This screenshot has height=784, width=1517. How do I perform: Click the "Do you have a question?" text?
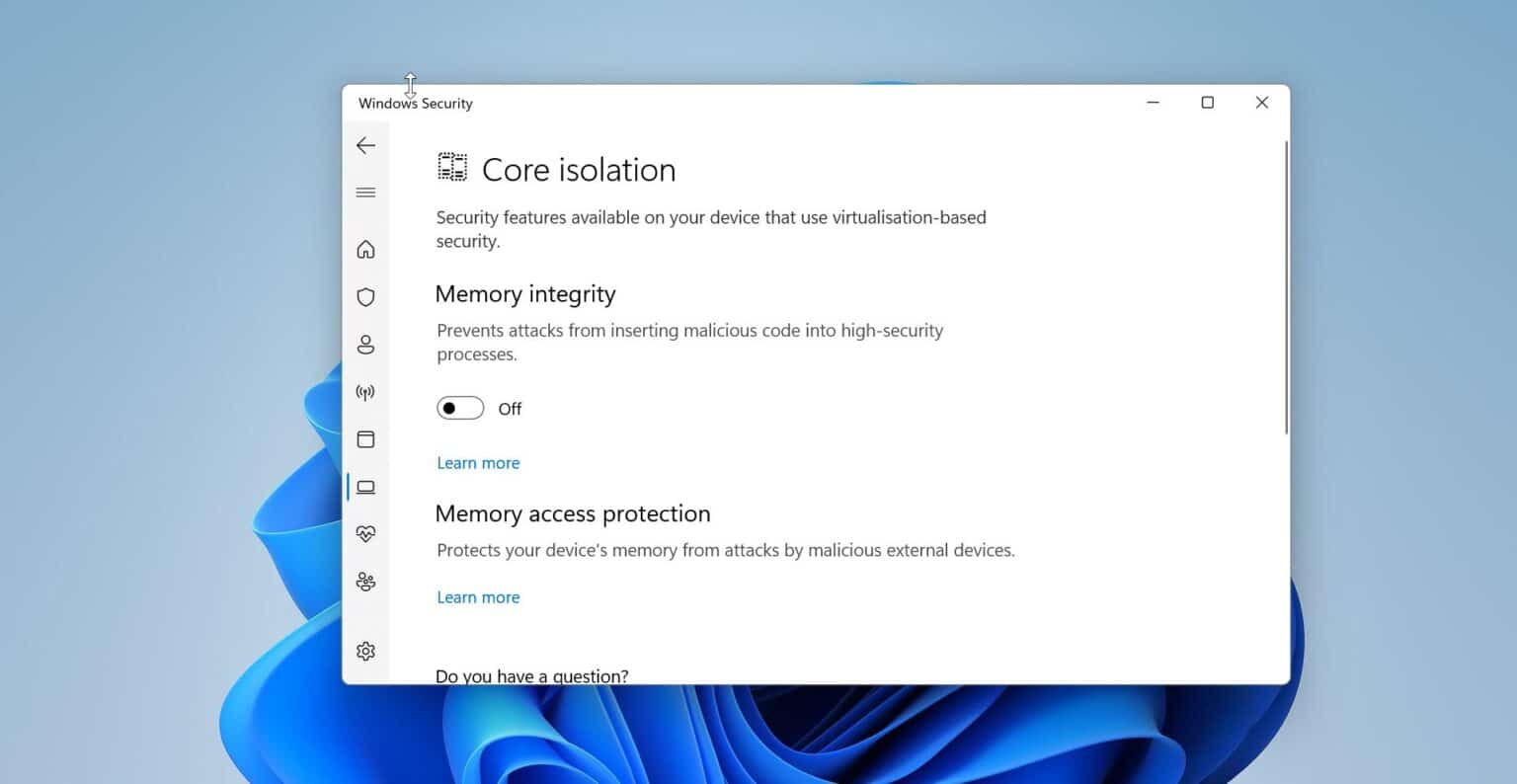[532, 676]
